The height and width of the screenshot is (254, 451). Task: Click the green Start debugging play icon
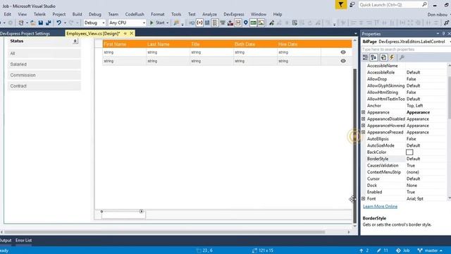coord(152,23)
